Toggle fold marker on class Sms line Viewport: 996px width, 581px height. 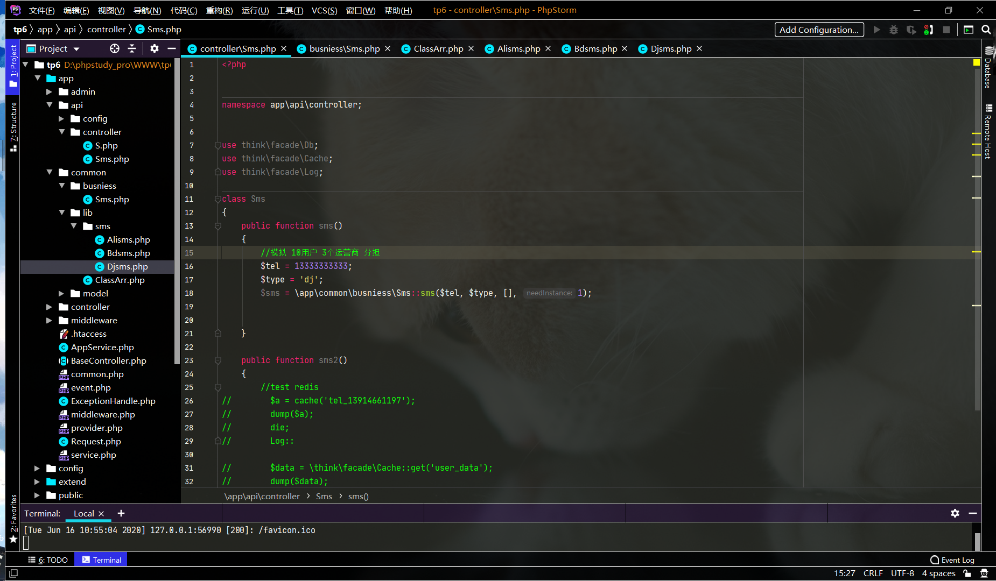218,199
